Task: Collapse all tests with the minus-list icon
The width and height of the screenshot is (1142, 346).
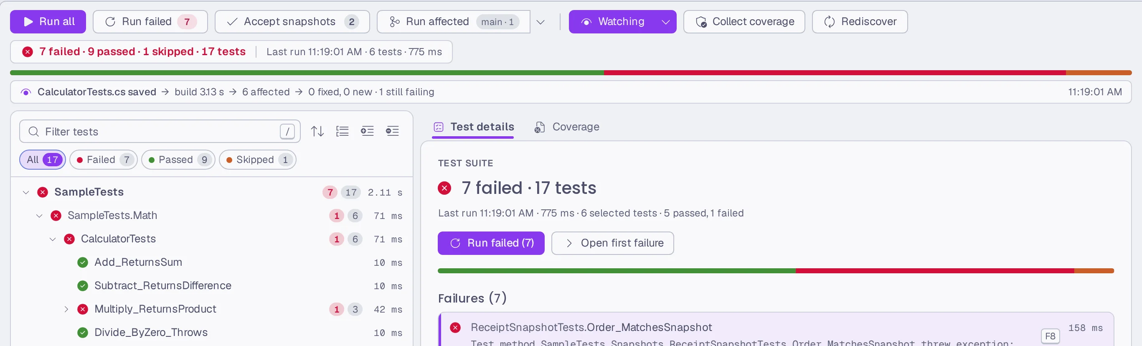Action: point(392,131)
